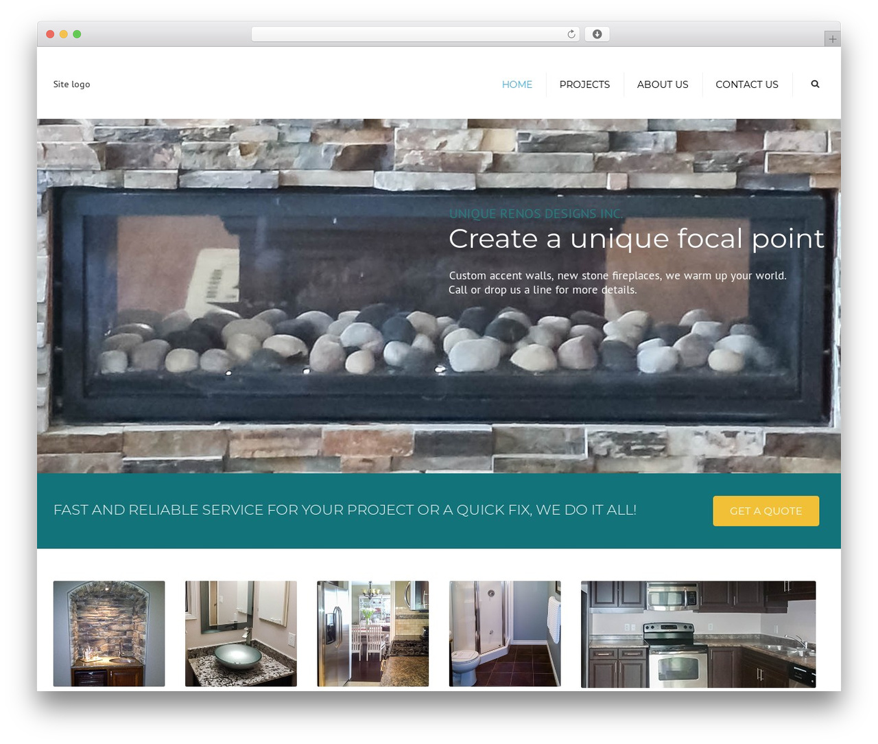878x744 pixels.
Task: Click the 'Custom accent walls' description text
Action: [x=617, y=283]
